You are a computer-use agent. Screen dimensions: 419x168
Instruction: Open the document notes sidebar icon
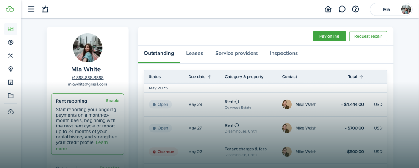point(11,82)
